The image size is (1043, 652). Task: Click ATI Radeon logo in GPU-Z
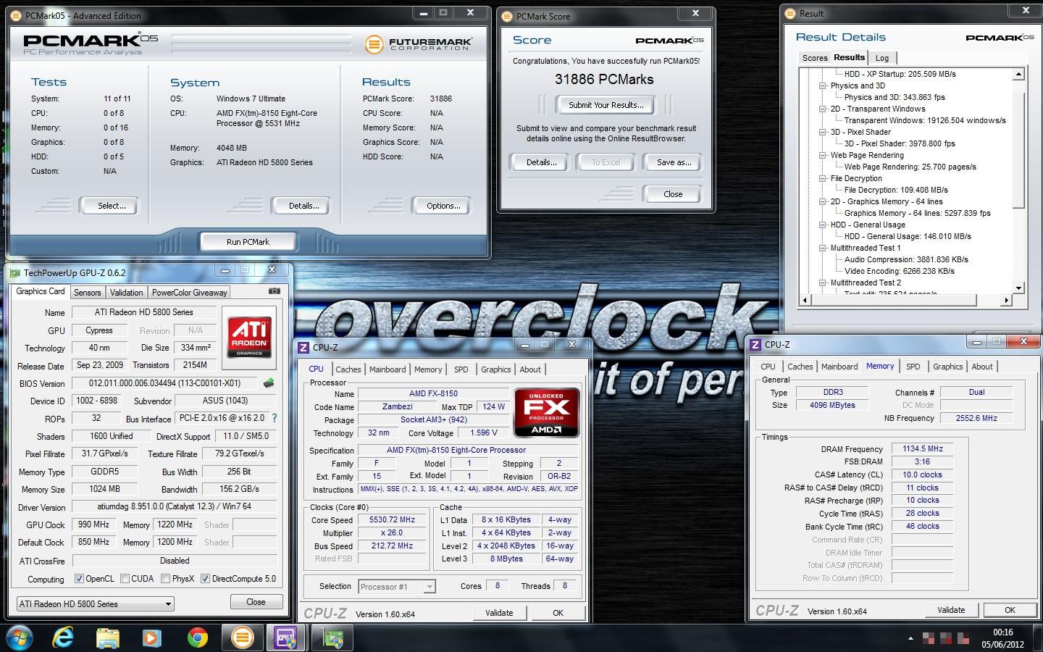[249, 336]
